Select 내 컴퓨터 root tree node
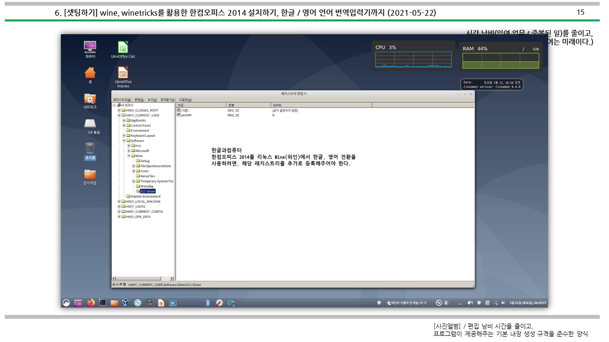 click(x=126, y=105)
